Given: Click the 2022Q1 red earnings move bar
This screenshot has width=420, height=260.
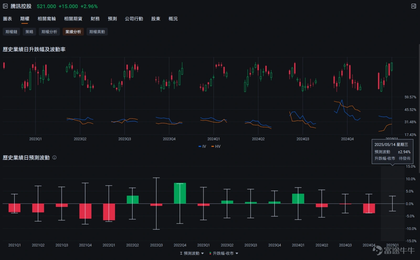Looking at the screenshot, I should [x=109, y=212].
